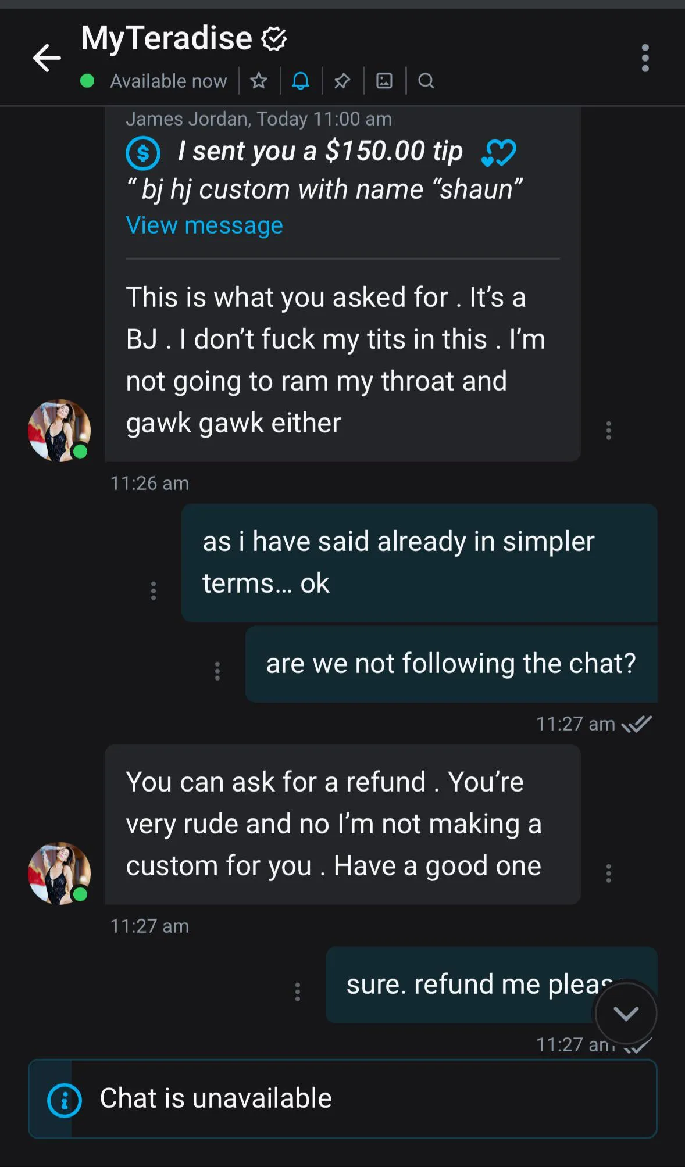Viewport: 685px width, 1167px height.
Task: Open options for "as i have said already" message
Action: pos(154,591)
